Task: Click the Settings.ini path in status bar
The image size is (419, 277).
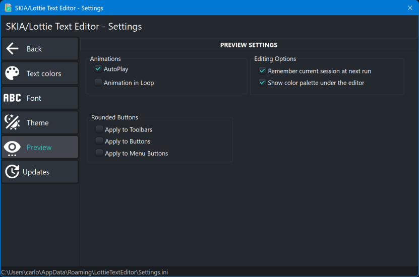Action: tap(85, 272)
